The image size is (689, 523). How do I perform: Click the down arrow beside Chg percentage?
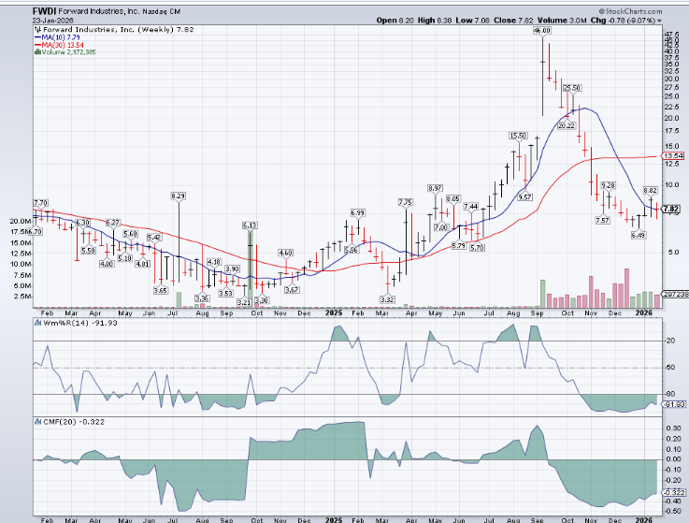(663, 19)
